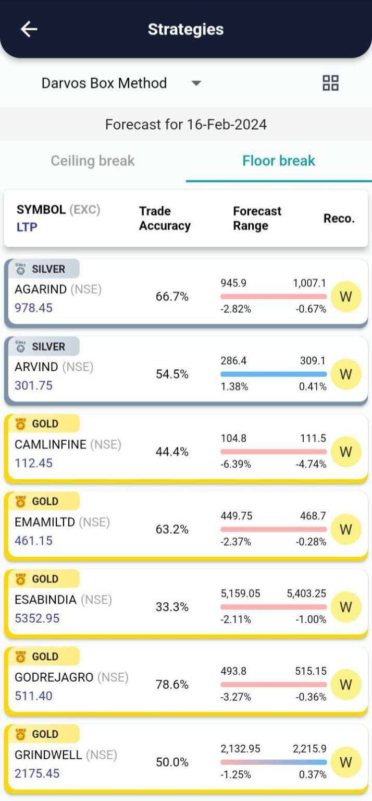The width and height of the screenshot is (372, 801).
Task: Tap the Gold medal badge on GRINDWELL
Action: tap(42, 734)
